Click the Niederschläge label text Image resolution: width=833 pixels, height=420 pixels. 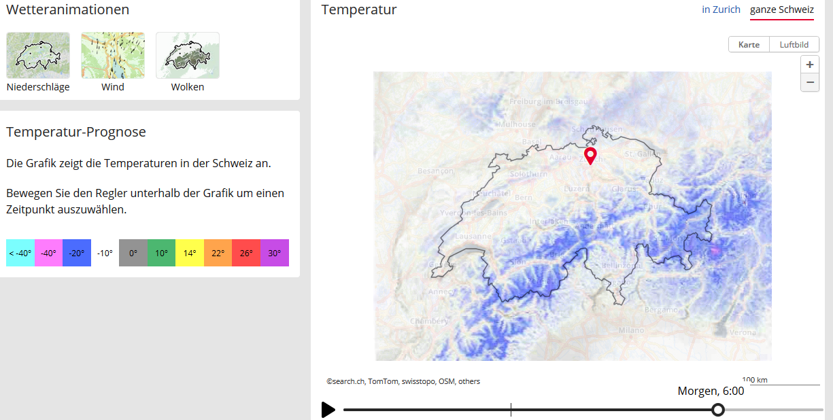coord(38,87)
